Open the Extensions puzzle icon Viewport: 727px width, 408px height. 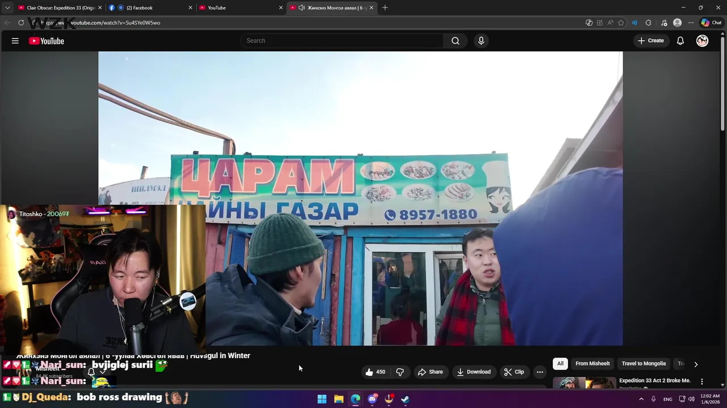[x=649, y=23]
